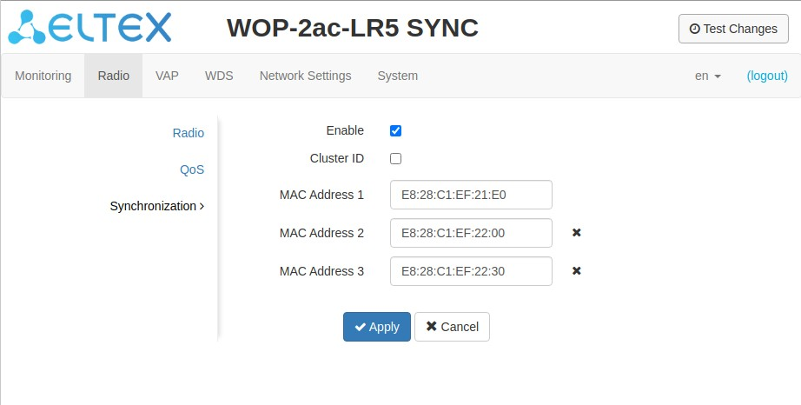Open the QoS sidebar link
The image size is (801, 405).
(192, 169)
